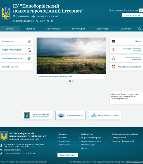Click Склад виконавчого комітету people icon
143x164 pixels.
[x=113, y=50]
